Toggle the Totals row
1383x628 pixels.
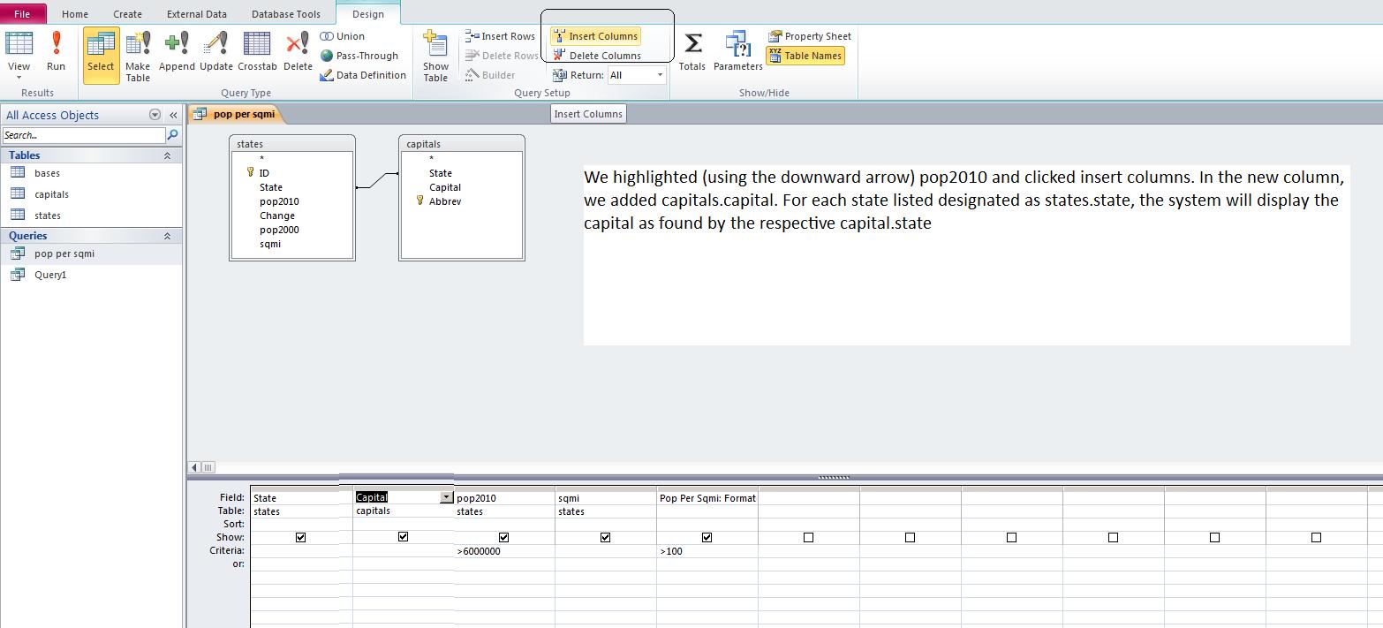(692, 53)
